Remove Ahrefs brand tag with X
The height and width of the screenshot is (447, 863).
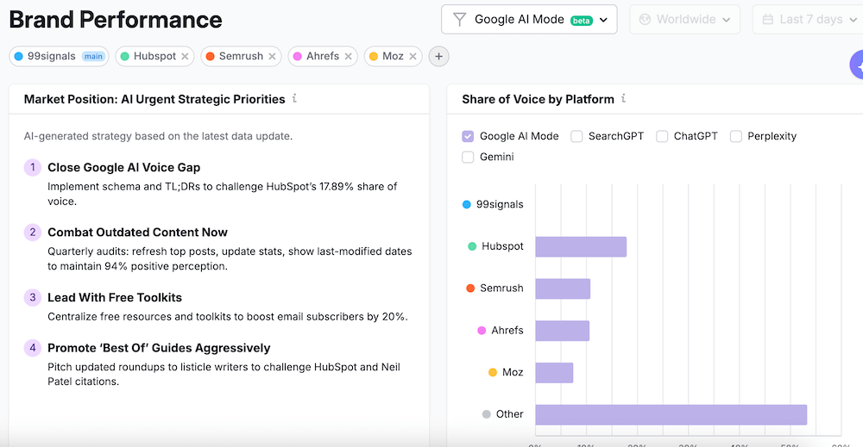coord(348,57)
